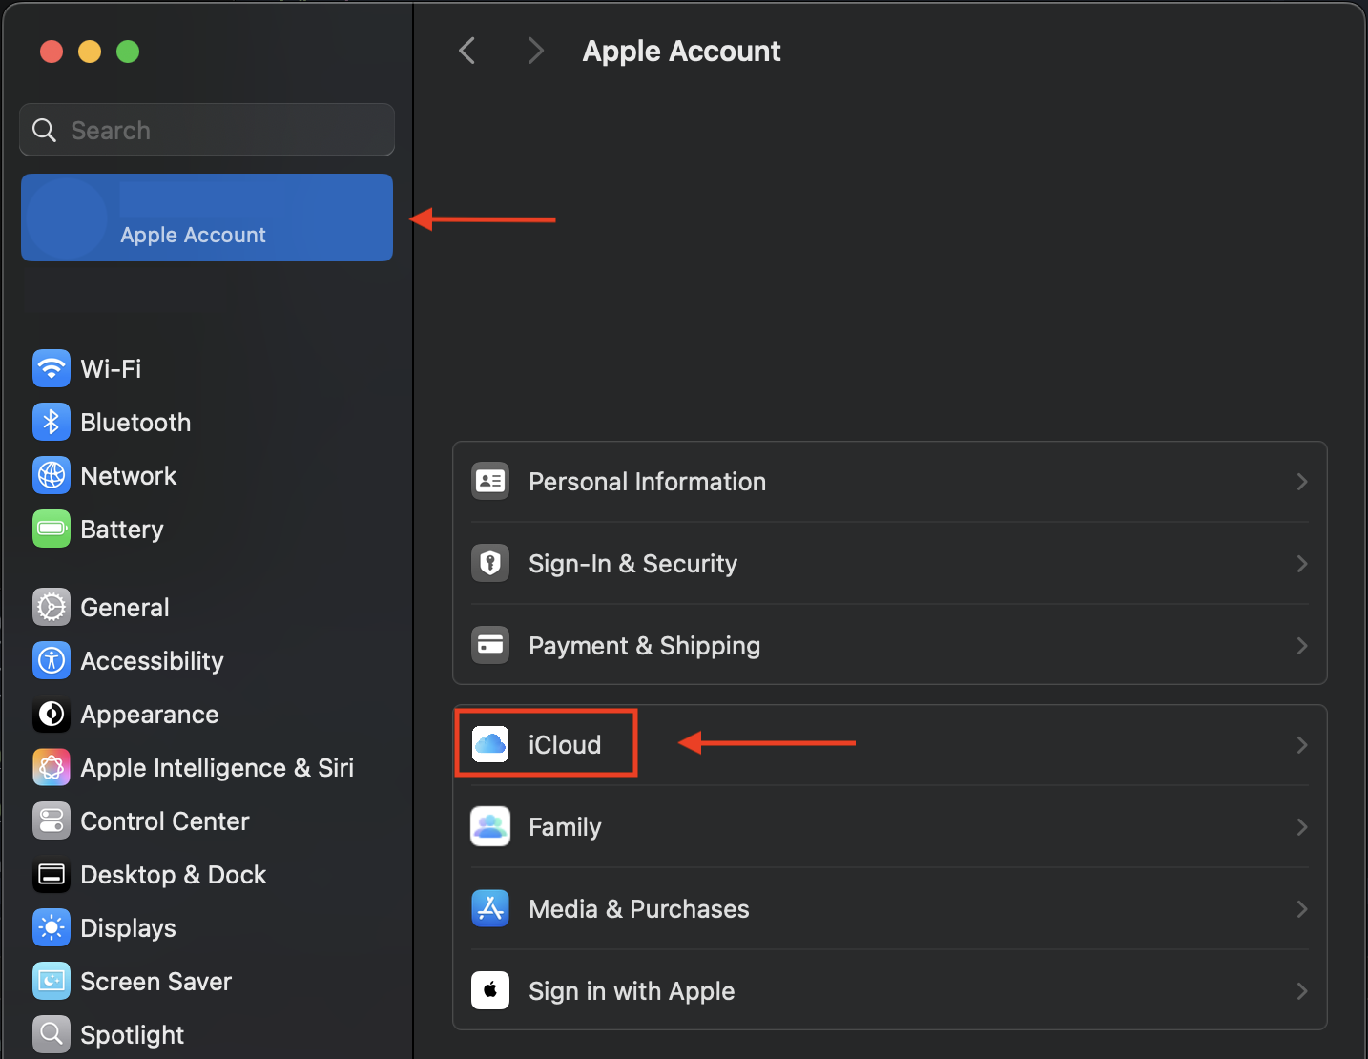Click the Bluetooth icon
Image resolution: width=1368 pixels, height=1059 pixels.
click(x=51, y=422)
